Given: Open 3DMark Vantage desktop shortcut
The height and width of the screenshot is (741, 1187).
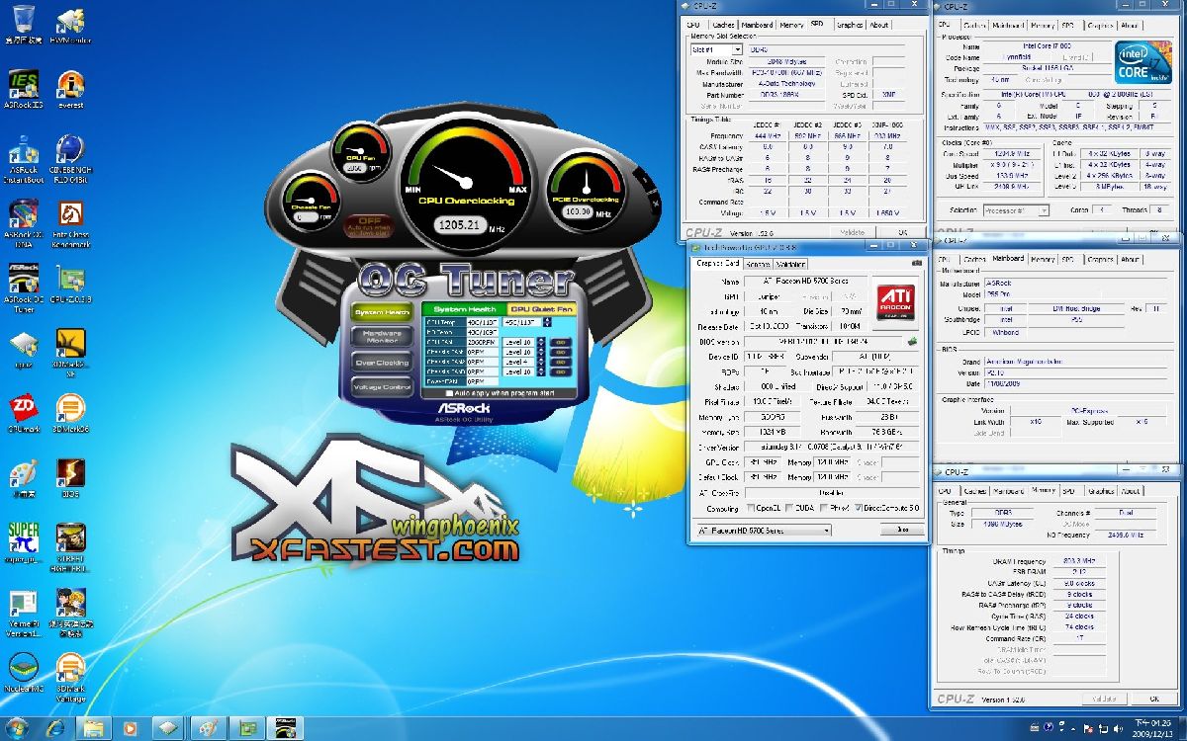Looking at the screenshot, I should 70,676.
